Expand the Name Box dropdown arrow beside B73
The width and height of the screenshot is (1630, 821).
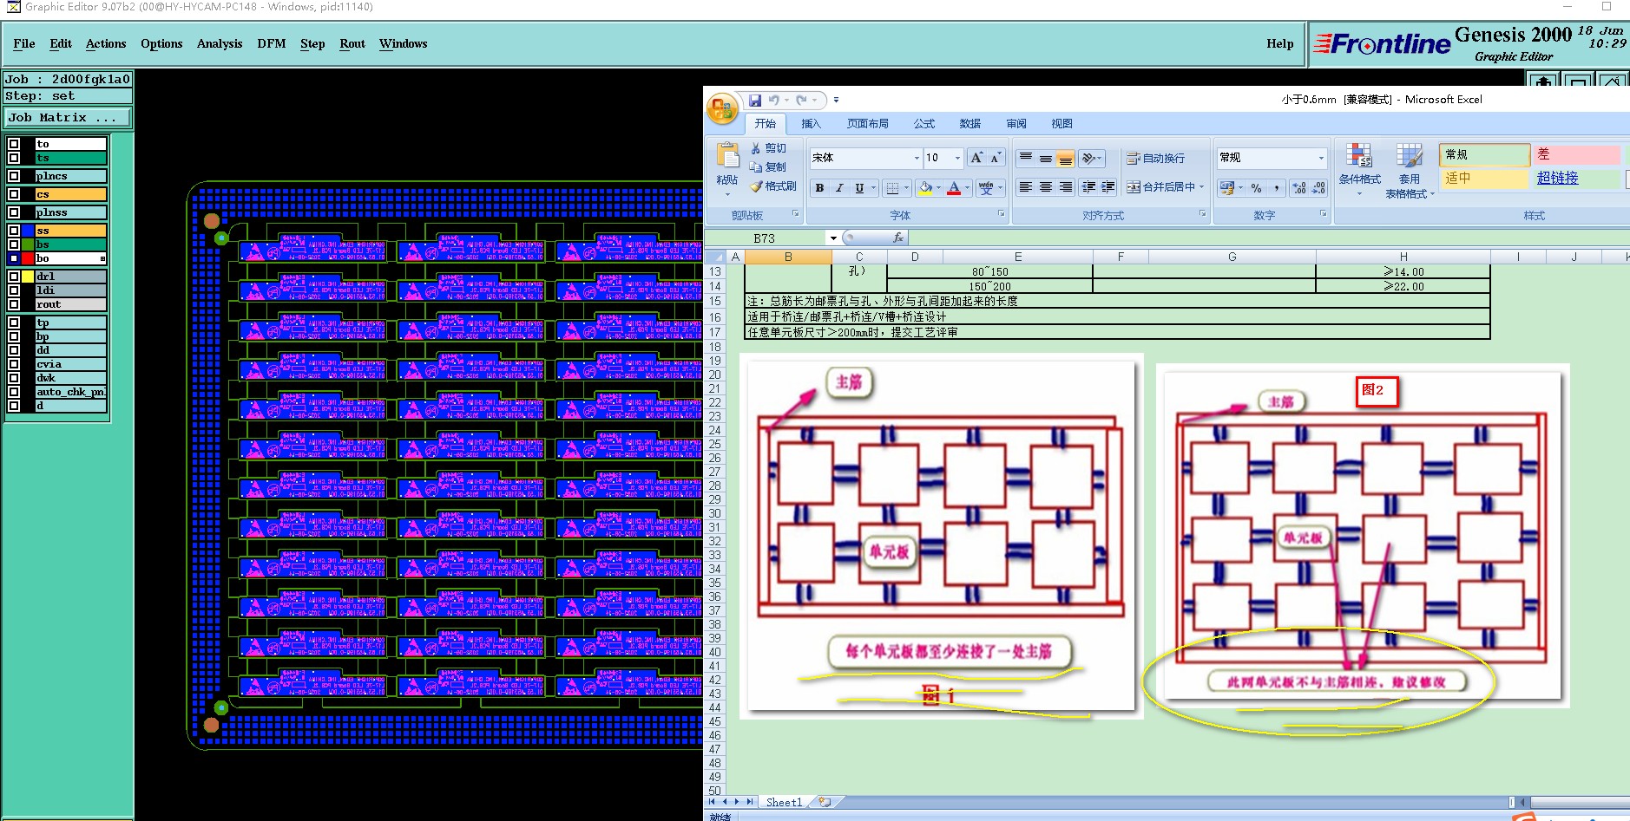pyautogui.click(x=833, y=238)
